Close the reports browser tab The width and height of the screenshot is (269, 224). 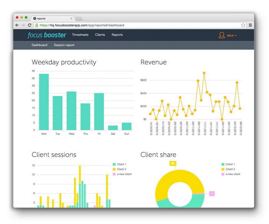coord(71,18)
